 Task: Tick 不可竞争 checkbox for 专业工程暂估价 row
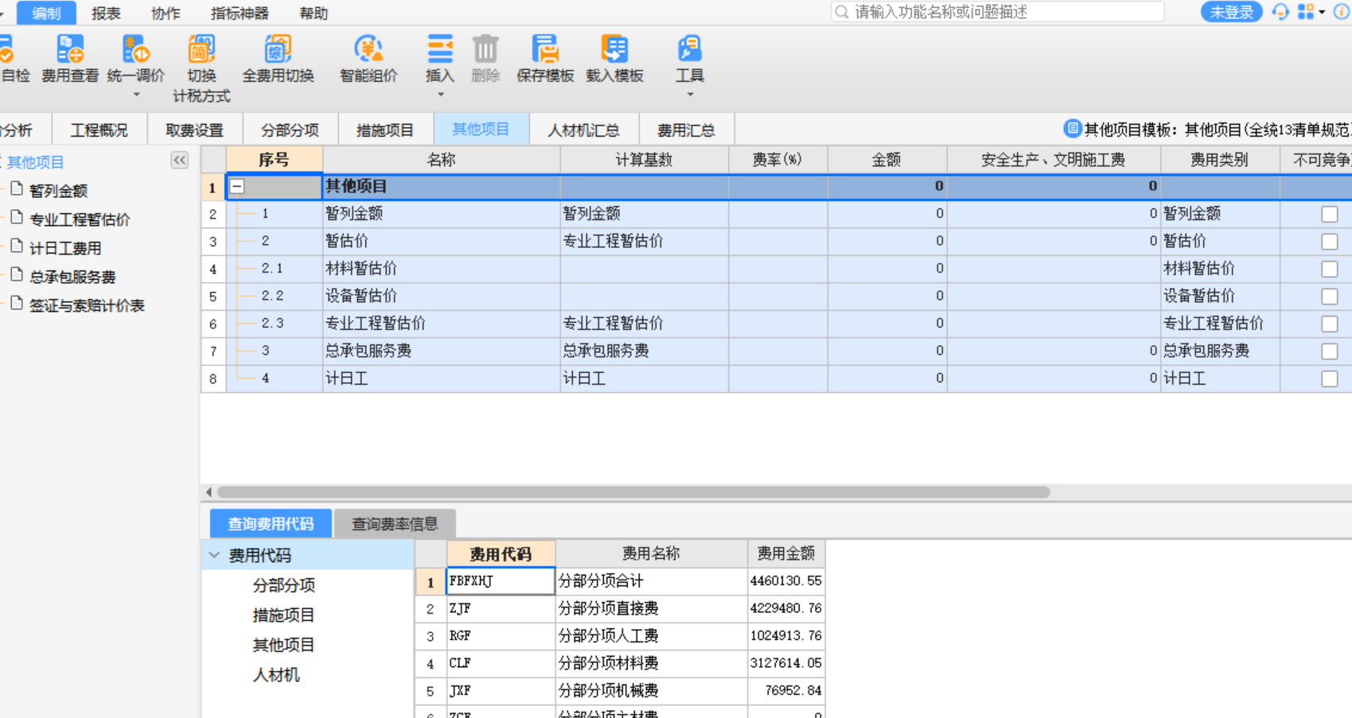[1329, 324]
